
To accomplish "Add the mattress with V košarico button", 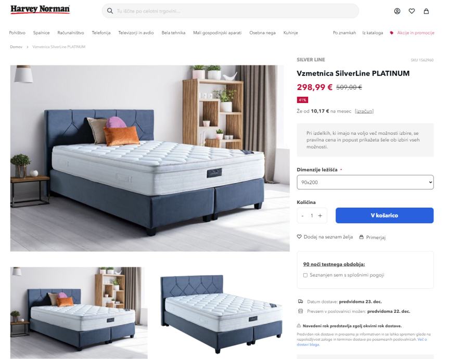I will 385,215.
